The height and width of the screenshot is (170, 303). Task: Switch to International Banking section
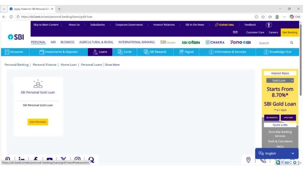[136, 42]
